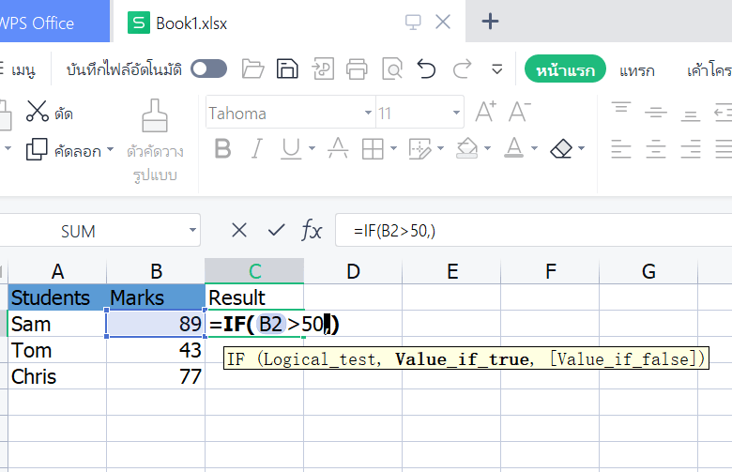Click the Font color A icon
The width and height of the screenshot is (732, 472).
point(514,148)
